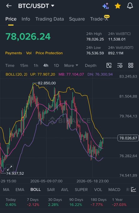Enable the SAR indicator
Viewport: 139px width, 213px height.
coord(51,190)
